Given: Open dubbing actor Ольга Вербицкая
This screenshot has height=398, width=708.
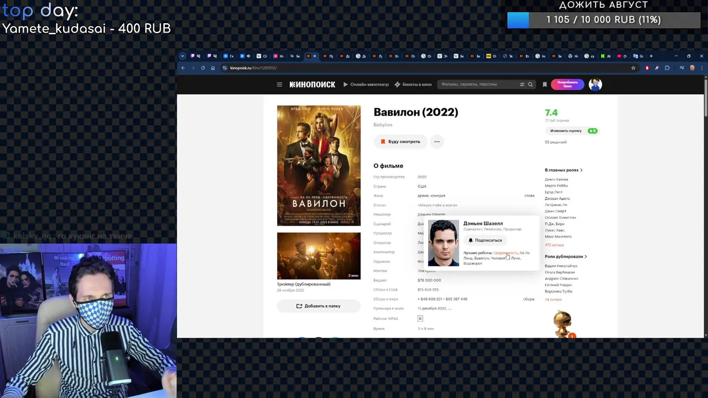Looking at the screenshot, I should tap(560, 273).
